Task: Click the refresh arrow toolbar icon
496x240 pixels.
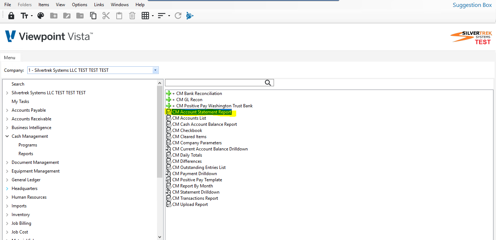Action: pos(178,16)
